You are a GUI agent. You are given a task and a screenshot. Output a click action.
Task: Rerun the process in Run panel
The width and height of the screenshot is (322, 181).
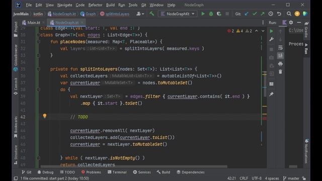(x=271, y=31)
